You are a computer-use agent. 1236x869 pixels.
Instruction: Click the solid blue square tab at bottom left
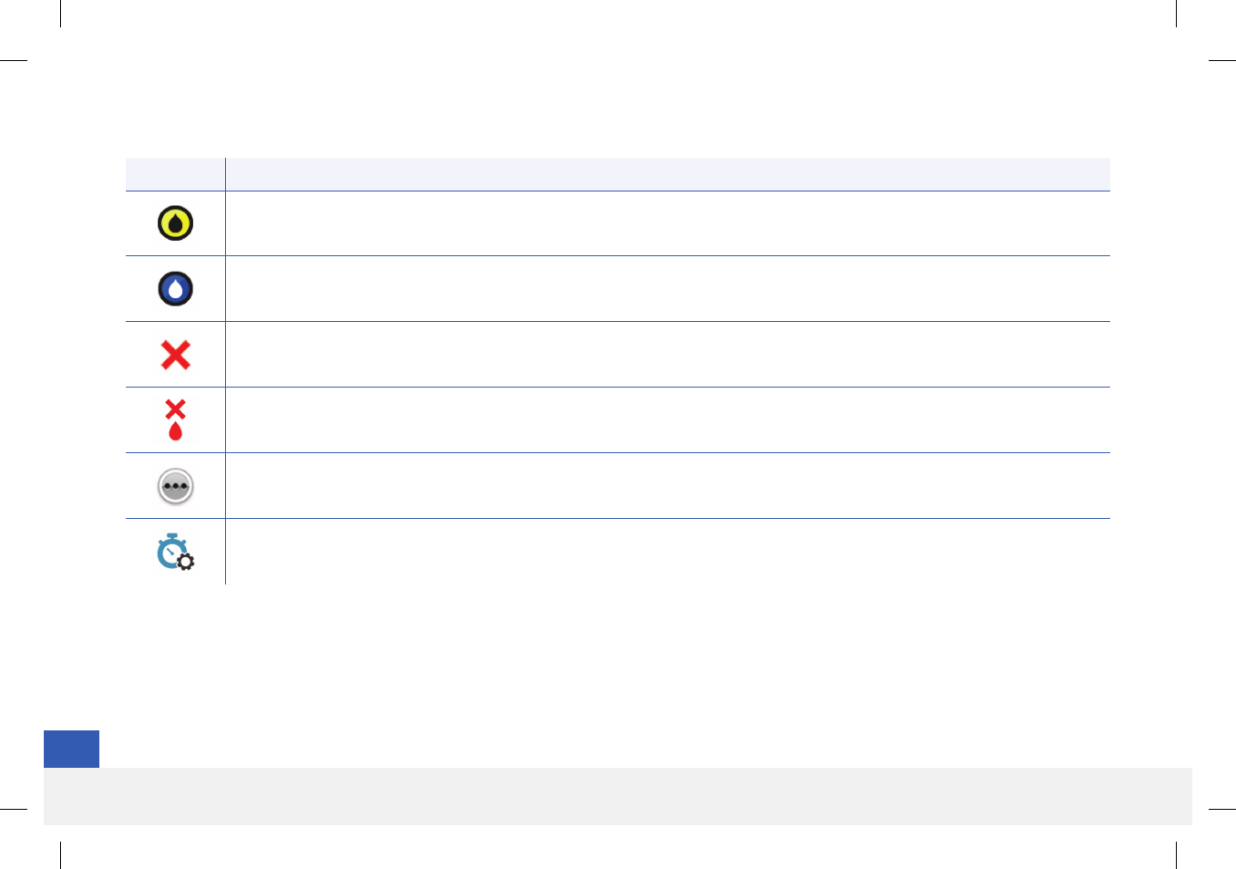tap(71, 749)
